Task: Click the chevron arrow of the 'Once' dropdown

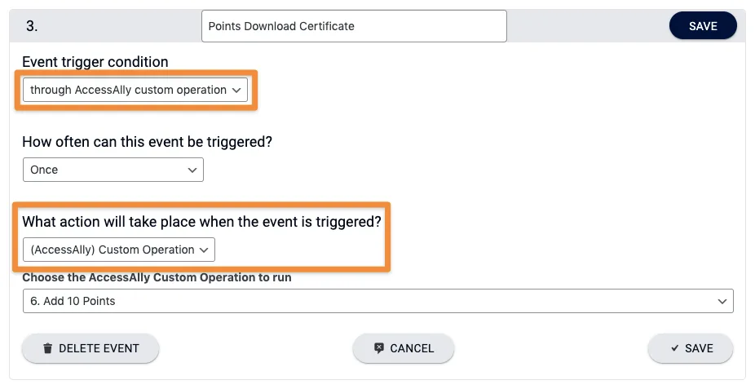Action: [x=192, y=170]
